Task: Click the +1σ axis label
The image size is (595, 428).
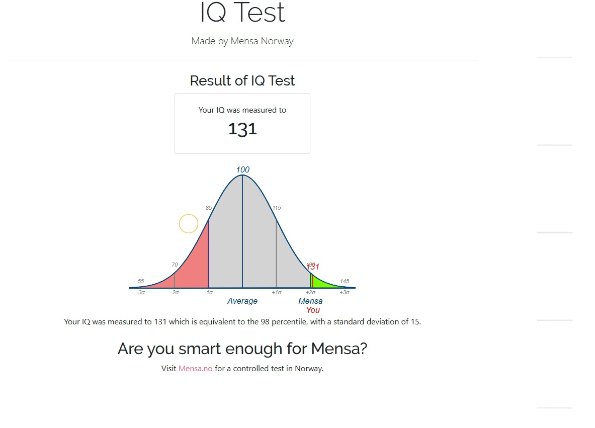Action: [x=276, y=293]
